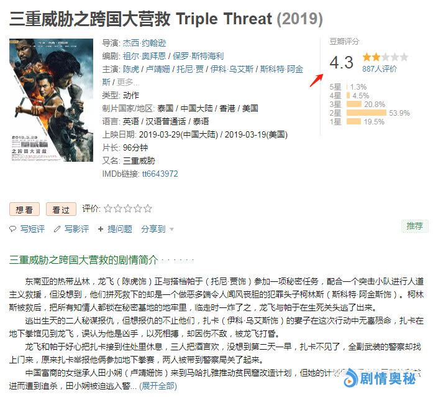Select the fifth rating star
Screen dimensions: 433x397
[x=148, y=208]
